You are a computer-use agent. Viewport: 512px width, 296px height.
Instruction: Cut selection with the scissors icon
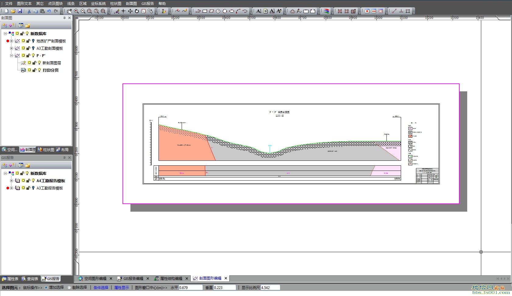[x=29, y=11]
